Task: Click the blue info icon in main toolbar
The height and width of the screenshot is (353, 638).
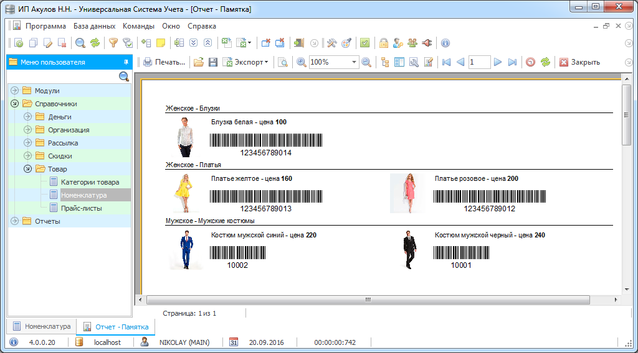Action: 445,43
